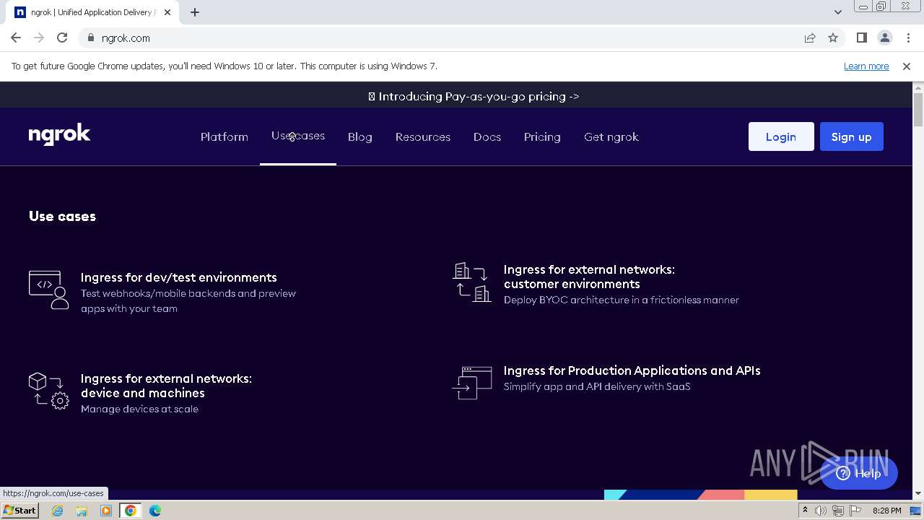View the Pricing page
The height and width of the screenshot is (520, 924).
[542, 136]
